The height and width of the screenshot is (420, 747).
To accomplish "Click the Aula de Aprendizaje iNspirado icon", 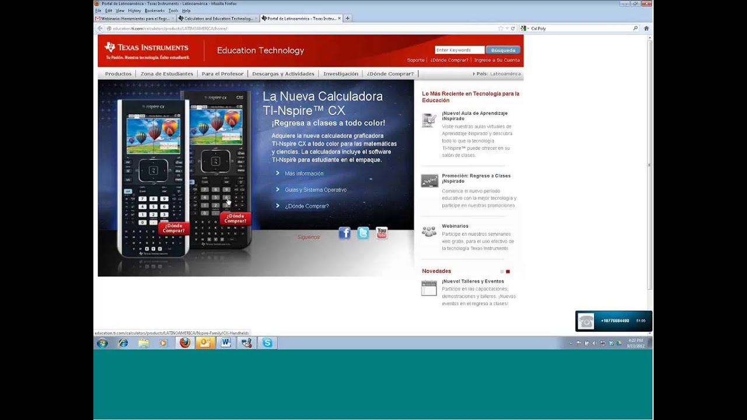I will [429, 120].
